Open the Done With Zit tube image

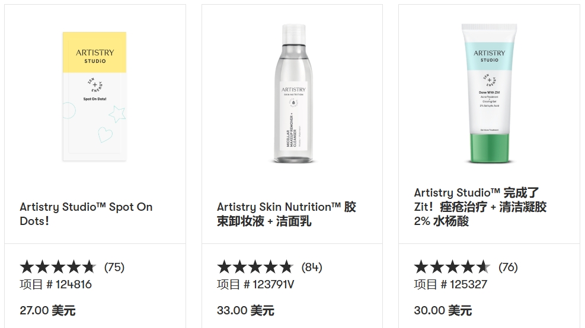[x=489, y=94]
